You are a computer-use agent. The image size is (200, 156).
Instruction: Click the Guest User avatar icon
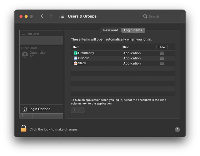click(x=25, y=54)
